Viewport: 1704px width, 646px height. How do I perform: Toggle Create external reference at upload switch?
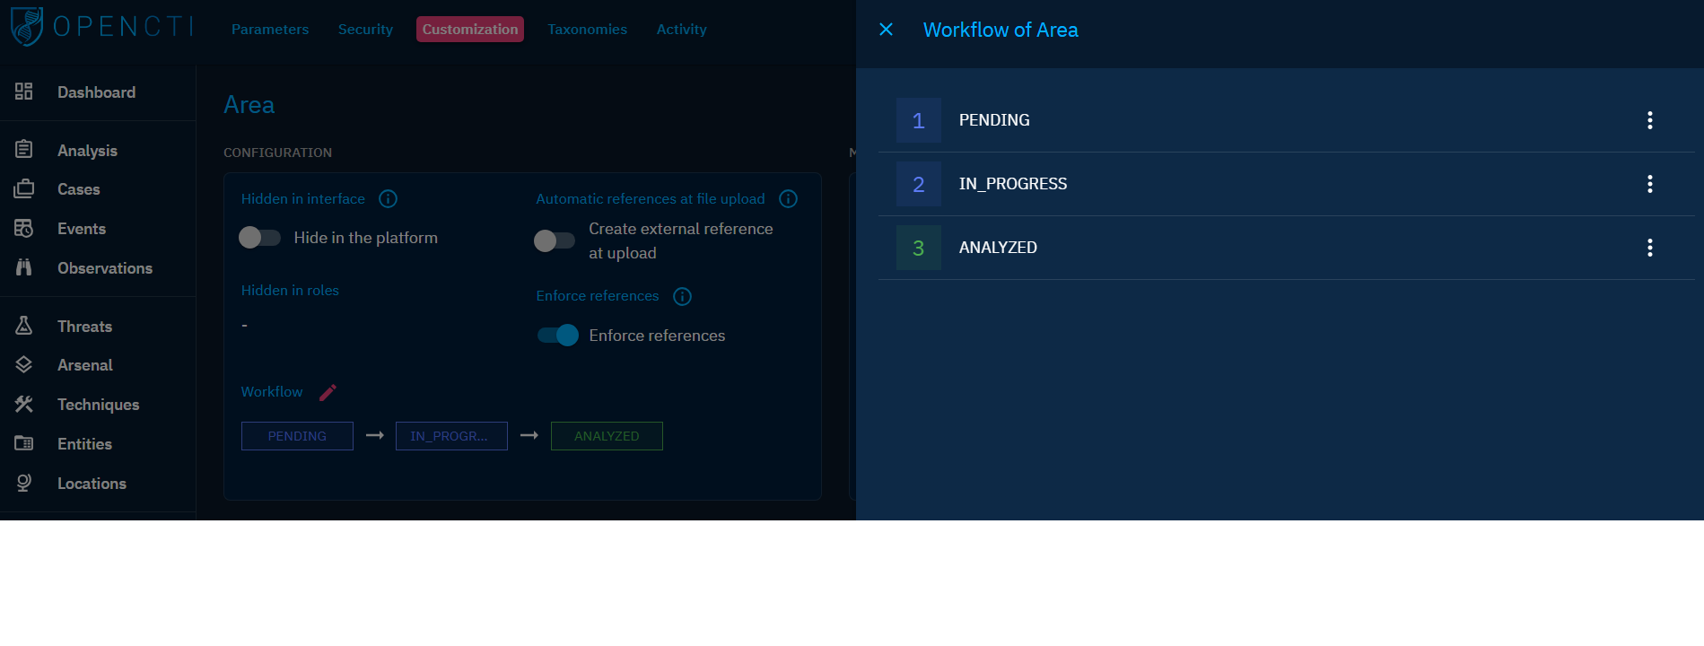555,240
